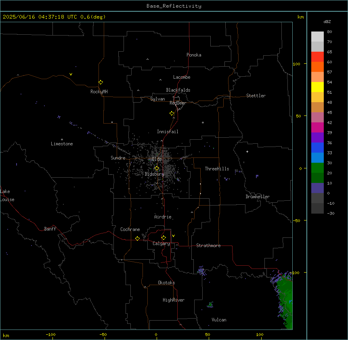Click the small green echo north of Vulcan
This screenshot has width=348, height=340.
(x=210, y=304)
